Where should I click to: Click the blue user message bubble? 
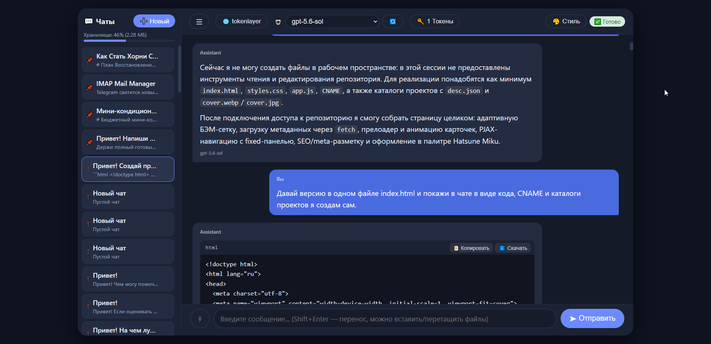point(444,192)
